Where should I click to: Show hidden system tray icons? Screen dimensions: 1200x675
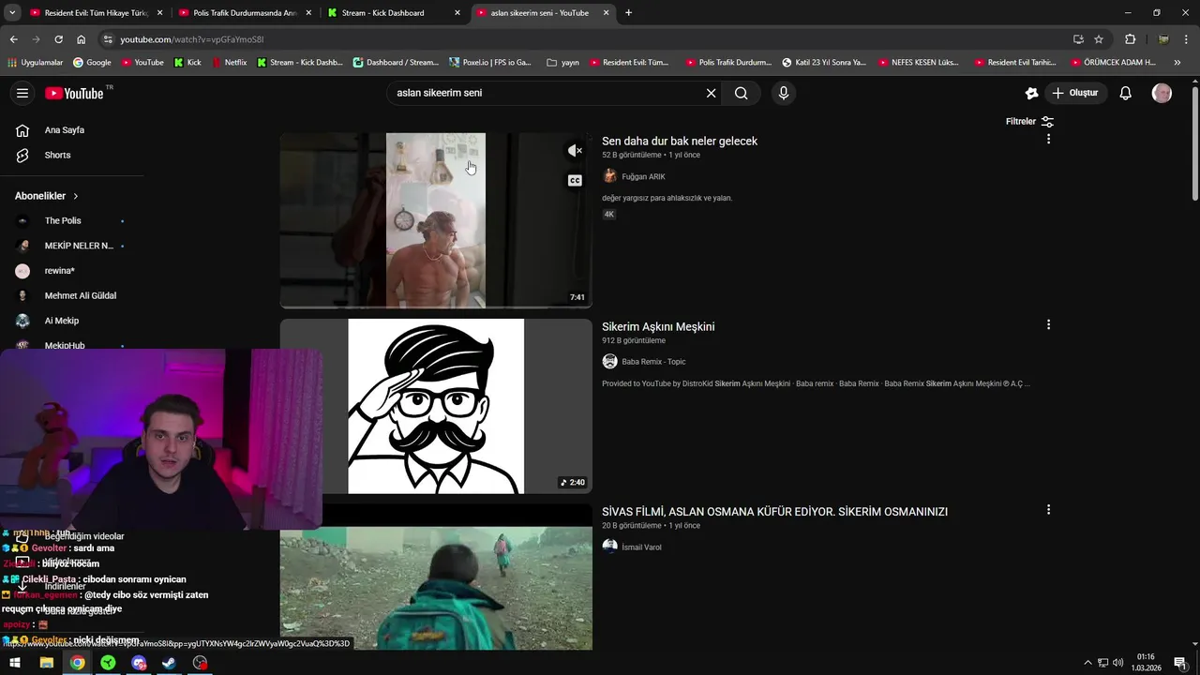click(x=1087, y=663)
